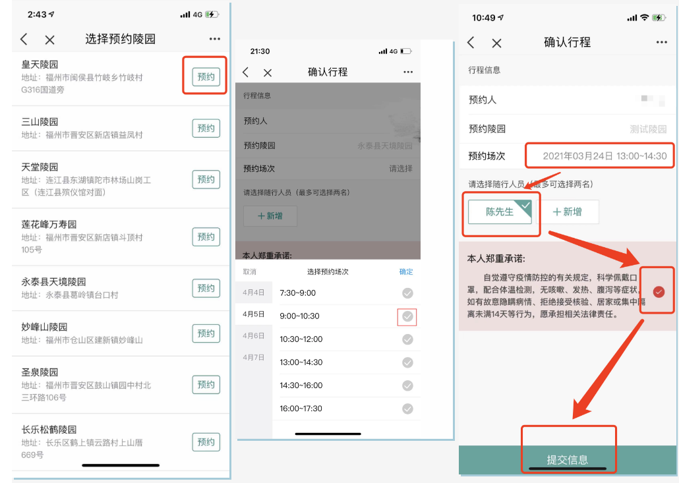The image size is (679, 483).
Task: Choose 4月4日 in date list
Action: [253, 292]
